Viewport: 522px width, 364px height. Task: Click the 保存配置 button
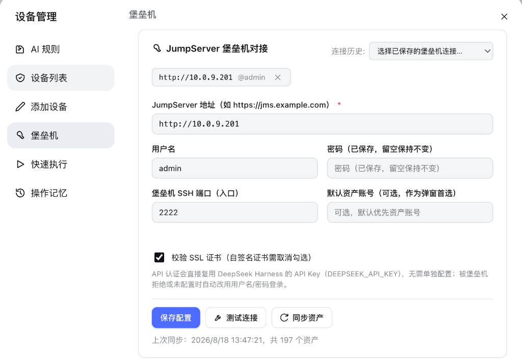pyautogui.click(x=176, y=318)
